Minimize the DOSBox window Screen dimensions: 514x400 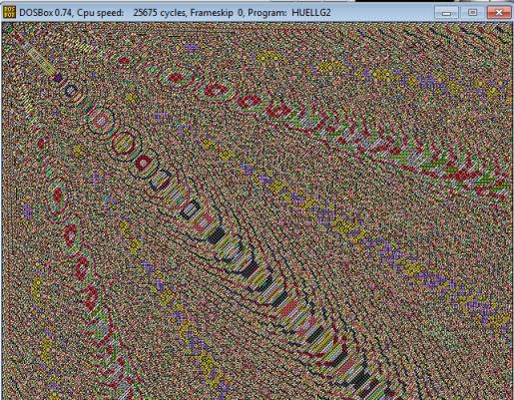[x=446, y=13]
